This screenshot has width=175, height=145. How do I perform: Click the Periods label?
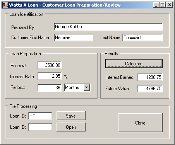click(18, 87)
